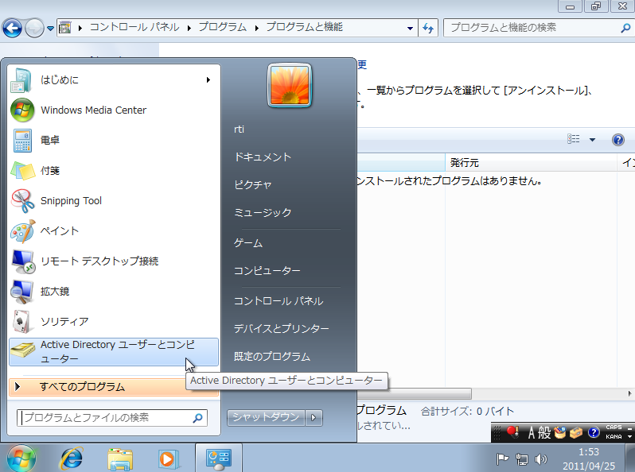Image resolution: width=635 pixels, height=472 pixels.
Task: Open ピクチャ from Start menu
Action: click(x=253, y=185)
